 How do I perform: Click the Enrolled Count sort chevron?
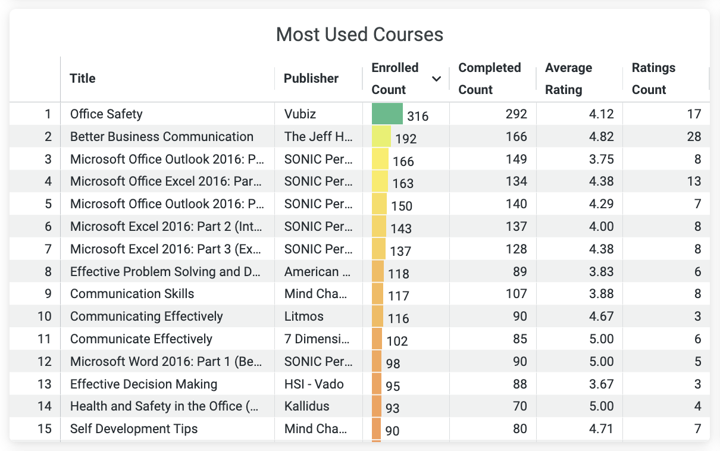436,79
